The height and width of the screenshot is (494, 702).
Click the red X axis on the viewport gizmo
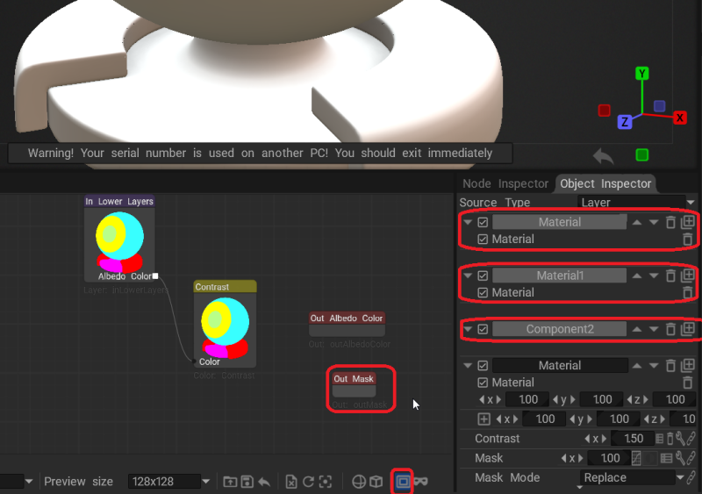click(x=679, y=118)
